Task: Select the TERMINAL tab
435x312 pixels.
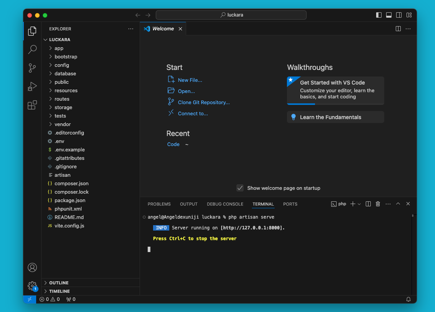Action: 263,204
